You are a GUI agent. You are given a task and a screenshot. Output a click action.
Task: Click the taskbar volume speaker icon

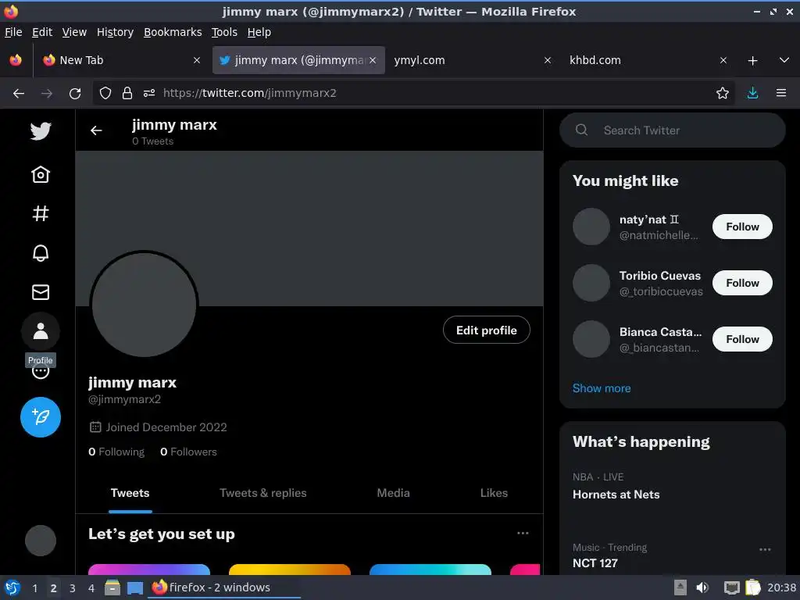[702, 587]
